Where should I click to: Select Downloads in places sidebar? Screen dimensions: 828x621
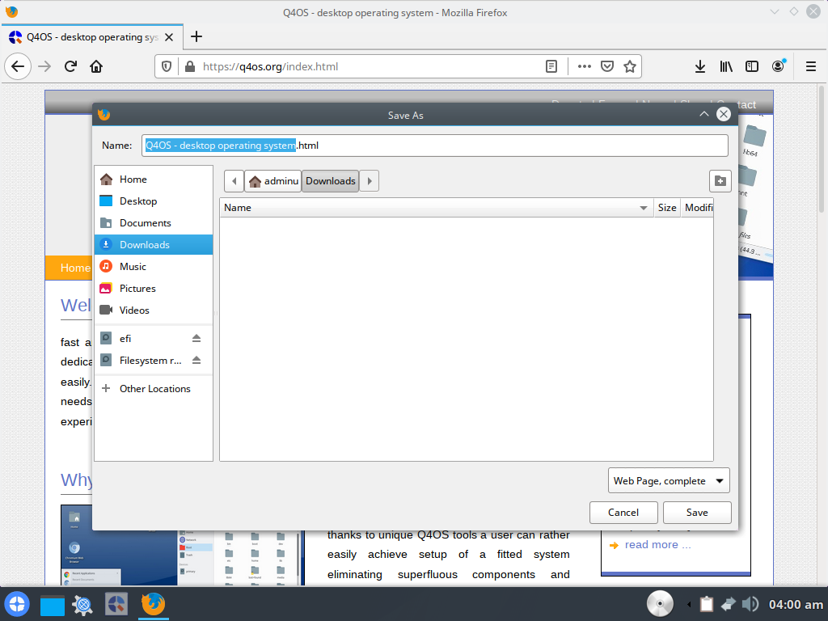coord(154,245)
